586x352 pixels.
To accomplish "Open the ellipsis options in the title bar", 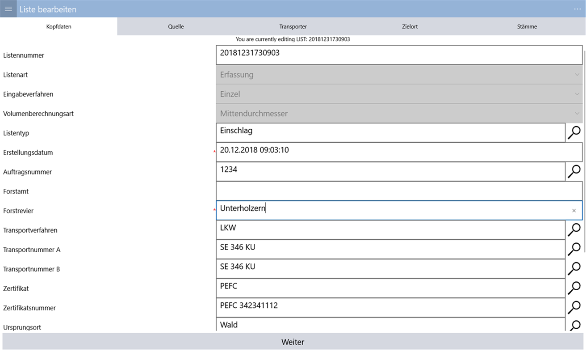I will 577,9.
